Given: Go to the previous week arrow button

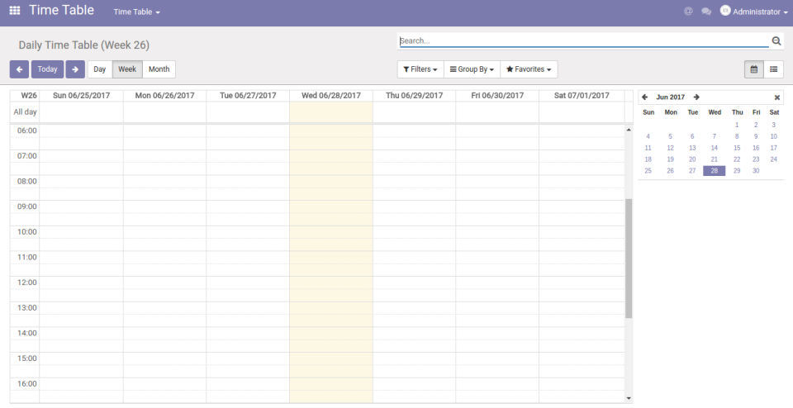Looking at the screenshot, I should pos(19,69).
